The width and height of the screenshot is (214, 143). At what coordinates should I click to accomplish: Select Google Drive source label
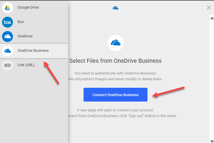click(x=28, y=7)
